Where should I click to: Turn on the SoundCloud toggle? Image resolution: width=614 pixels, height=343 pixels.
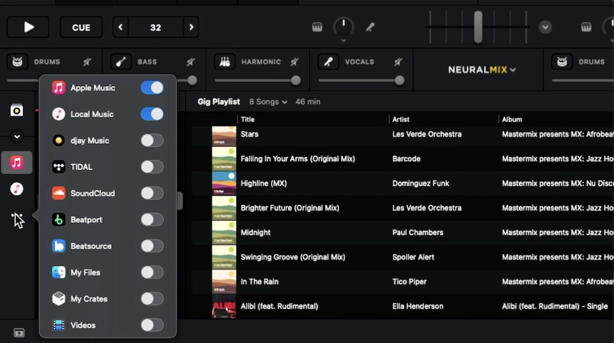152,193
